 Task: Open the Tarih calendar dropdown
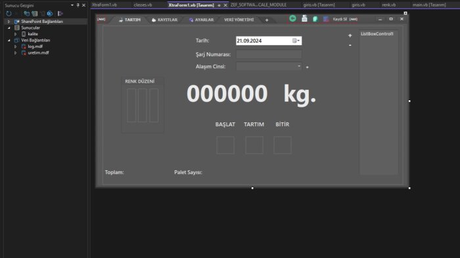296,41
